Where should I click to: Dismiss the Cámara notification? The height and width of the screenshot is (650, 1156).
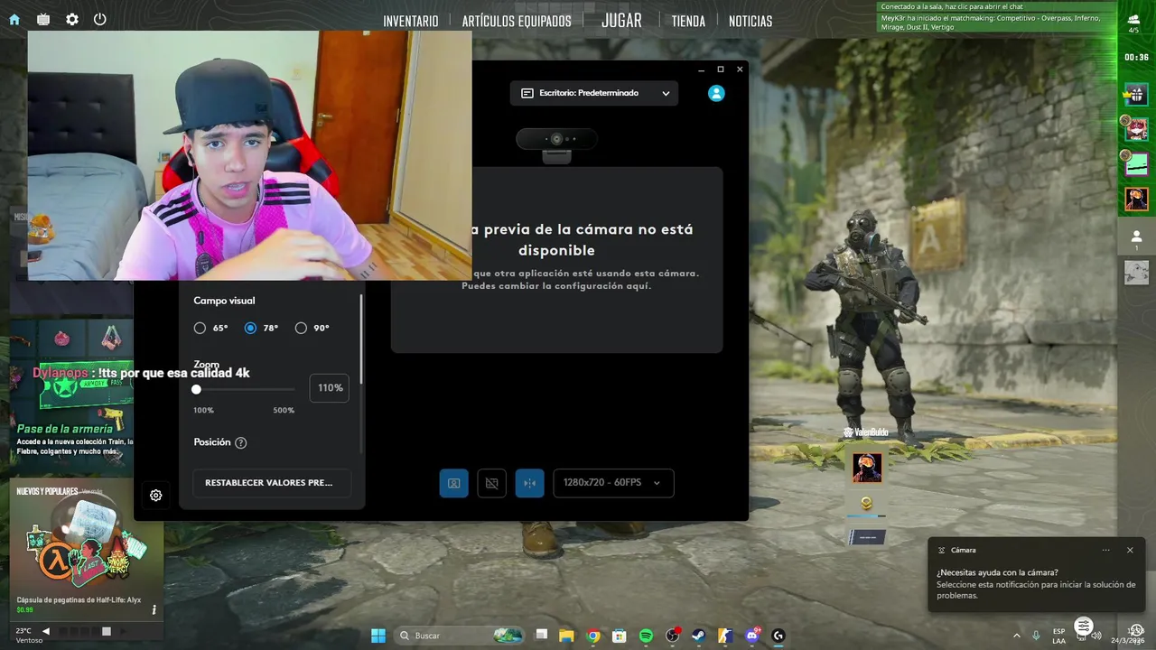pyautogui.click(x=1130, y=550)
